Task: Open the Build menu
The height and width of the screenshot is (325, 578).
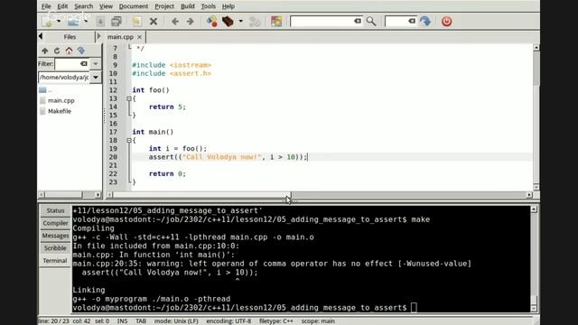Action: point(188,6)
